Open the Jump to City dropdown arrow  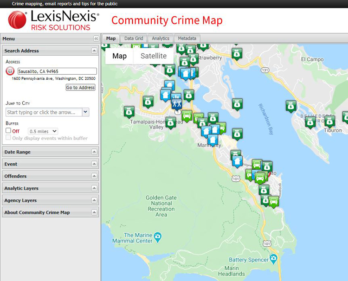(x=85, y=112)
